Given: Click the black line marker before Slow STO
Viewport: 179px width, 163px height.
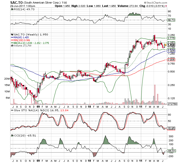Looking at the screenshot, I should coord(12,110).
